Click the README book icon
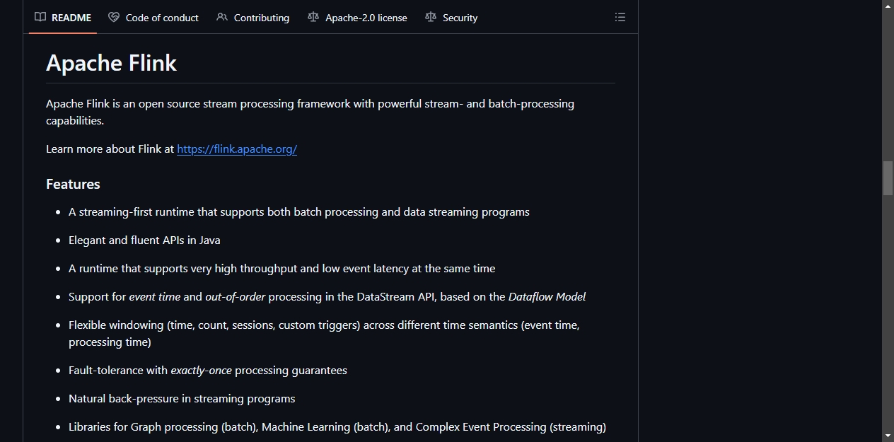 tap(40, 17)
